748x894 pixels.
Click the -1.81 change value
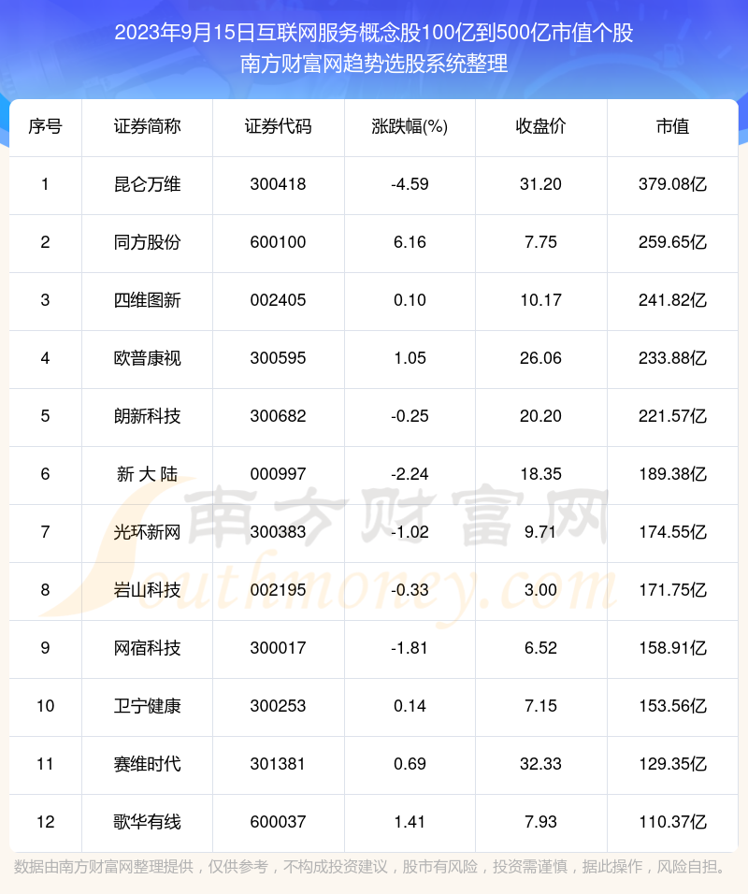coord(410,648)
